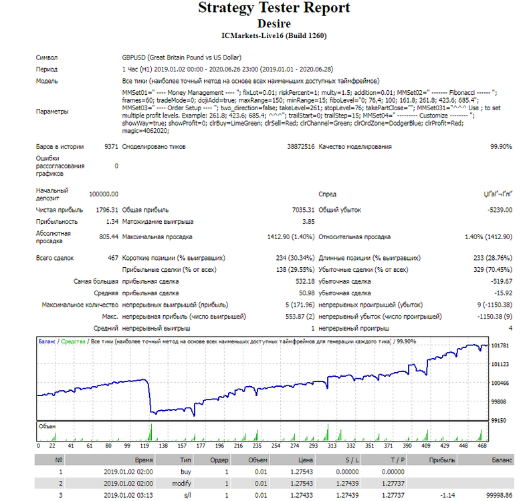The height and width of the screenshot is (501, 523).
Task: Click largest profit trade value 532.18
Action: 305,281
